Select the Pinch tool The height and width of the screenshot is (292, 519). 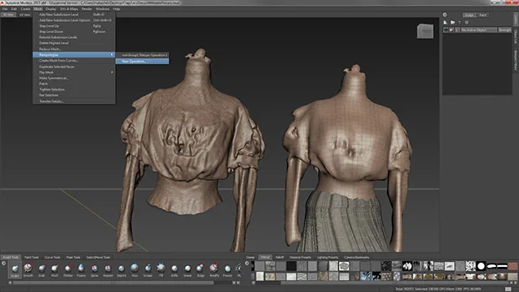55,269
